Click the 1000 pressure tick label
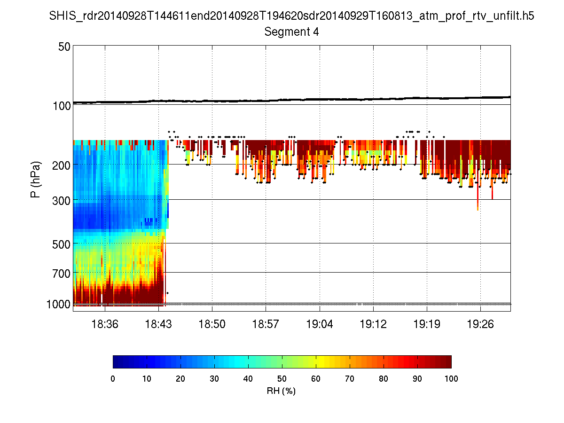 (60, 304)
